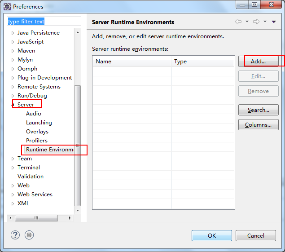Viewport: 285px width, 252px height.
Task: Open the Help question mark icon
Action: [x=15, y=235]
